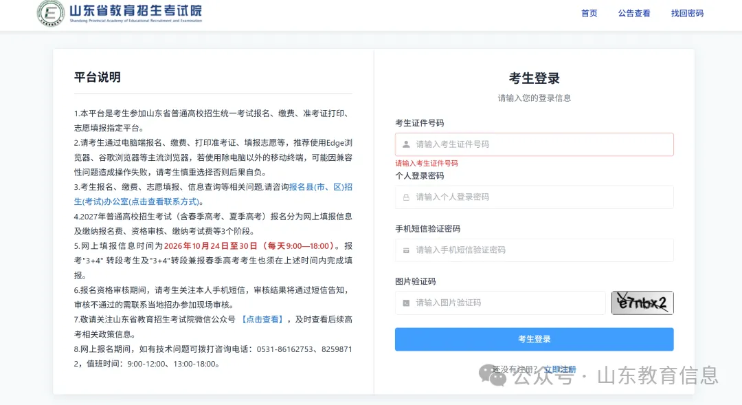Click the lock icon in the password field
The width and height of the screenshot is (742, 405).
406,197
